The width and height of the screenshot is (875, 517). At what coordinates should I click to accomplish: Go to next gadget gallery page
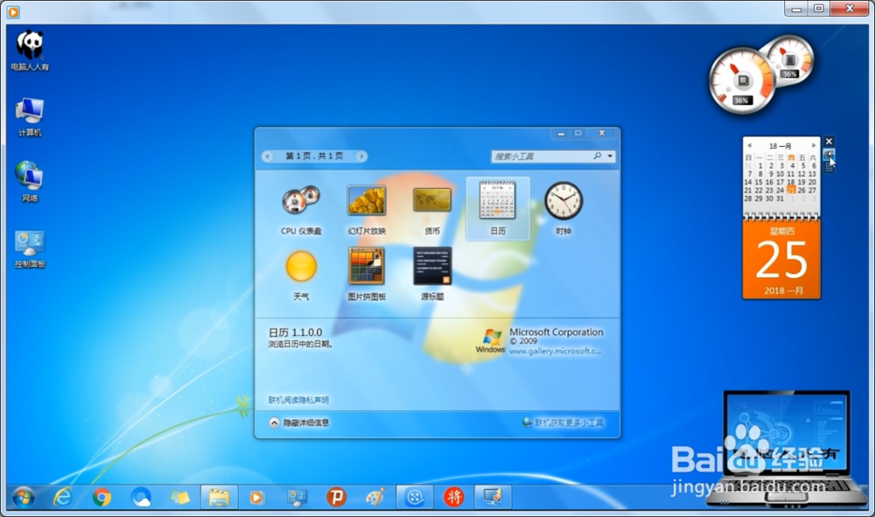(x=361, y=157)
